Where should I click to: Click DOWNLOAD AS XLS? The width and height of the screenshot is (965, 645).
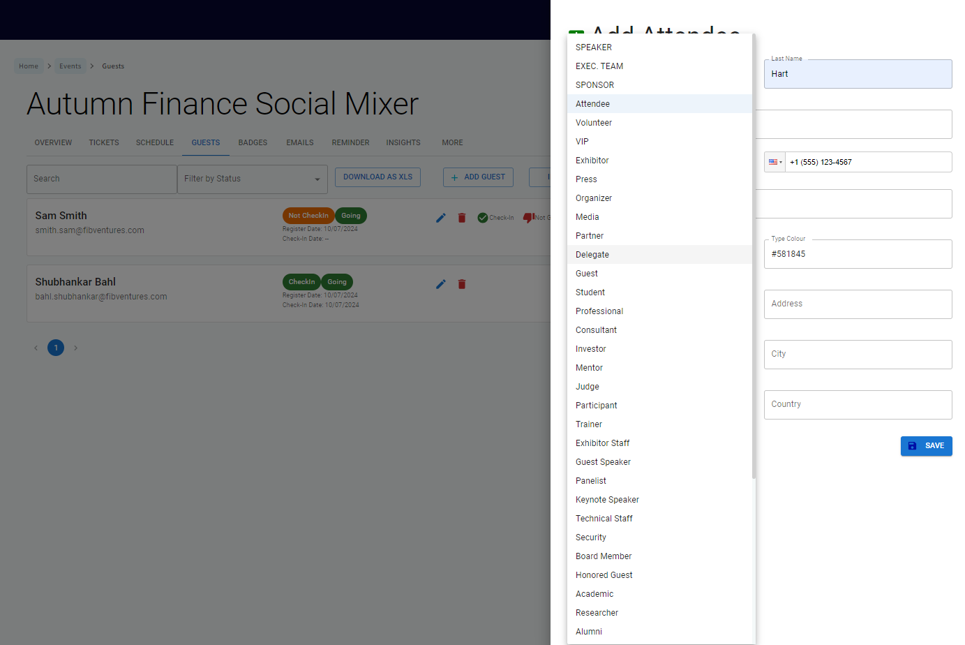(377, 177)
